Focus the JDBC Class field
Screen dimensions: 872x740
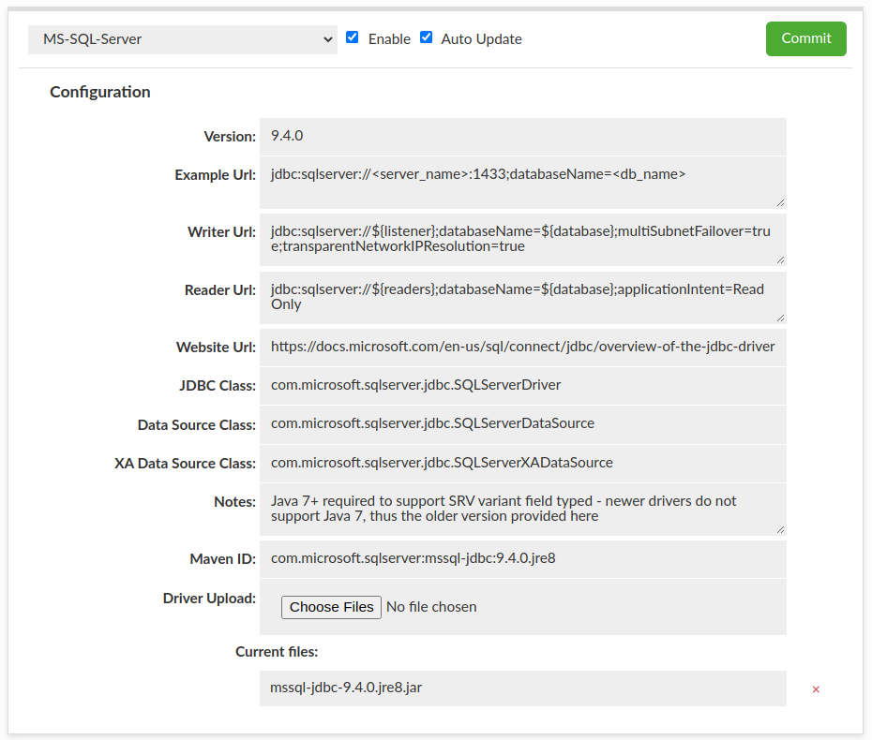[522, 385]
